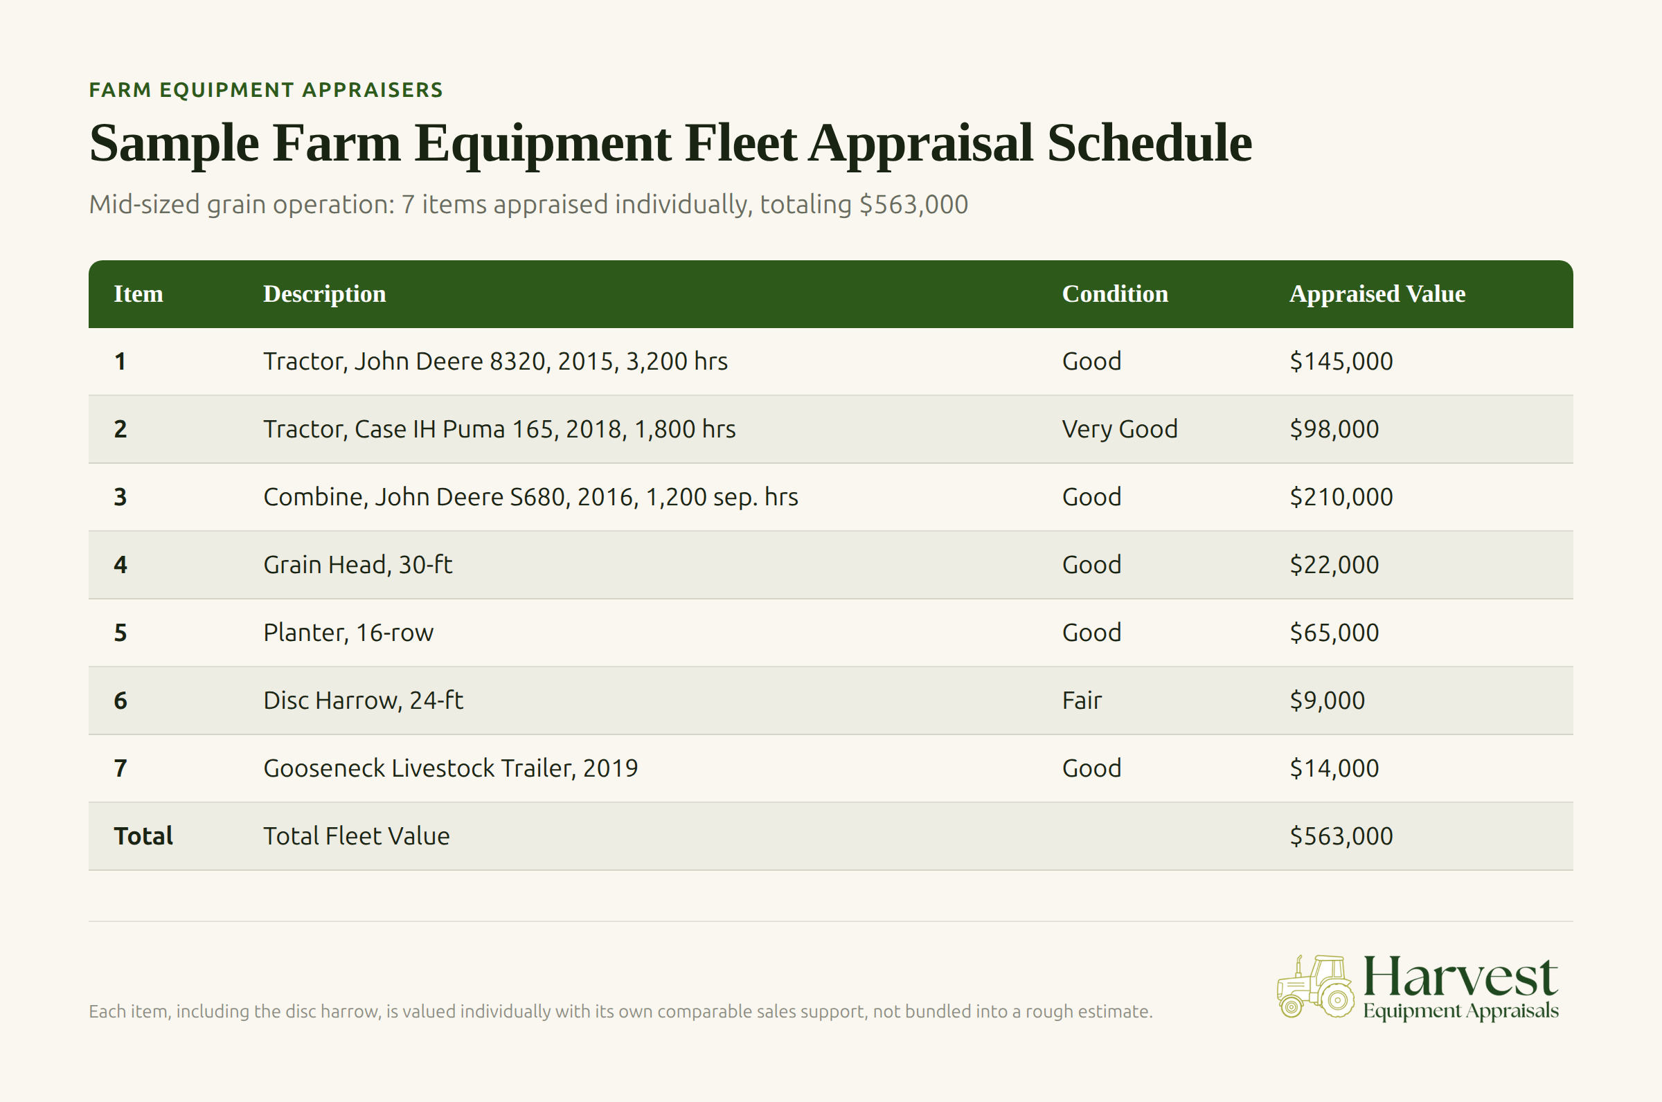Click 'Good' condition for John Deere 8320

1091,361
